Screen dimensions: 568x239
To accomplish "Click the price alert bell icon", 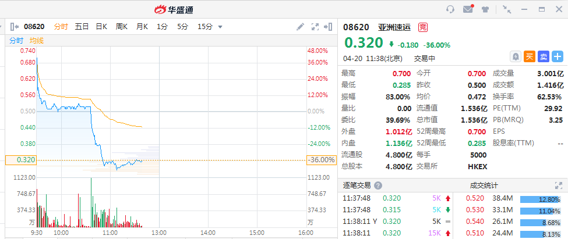I will tap(516, 56).
